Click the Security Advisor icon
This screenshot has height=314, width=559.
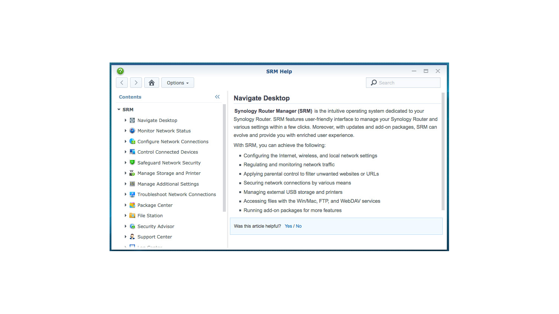coord(132,226)
